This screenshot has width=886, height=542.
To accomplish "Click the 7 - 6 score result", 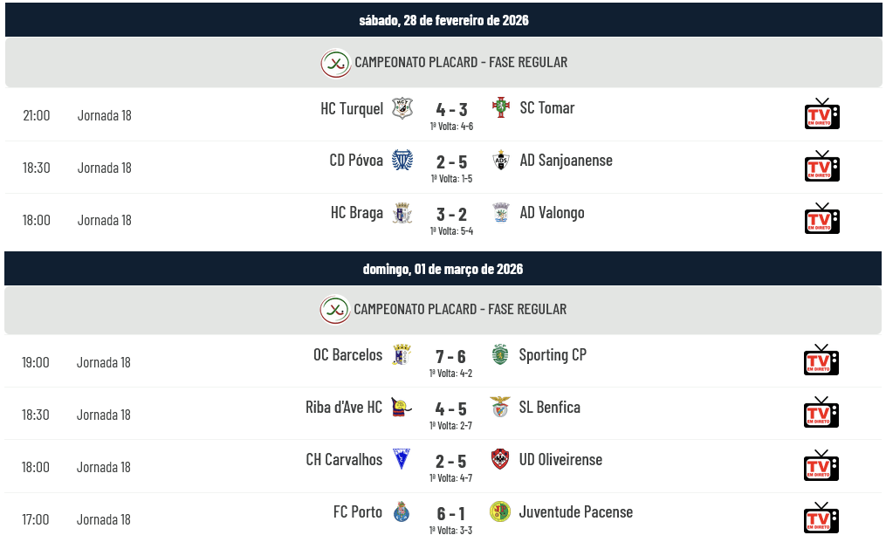I will (450, 356).
